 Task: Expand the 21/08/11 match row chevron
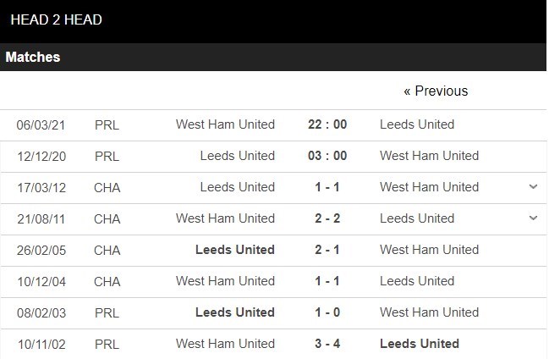click(533, 218)
